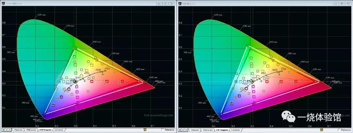The image size is (353, 133).
Task: Select CIE Diagram tab in left window
Action: pos(45,130)
